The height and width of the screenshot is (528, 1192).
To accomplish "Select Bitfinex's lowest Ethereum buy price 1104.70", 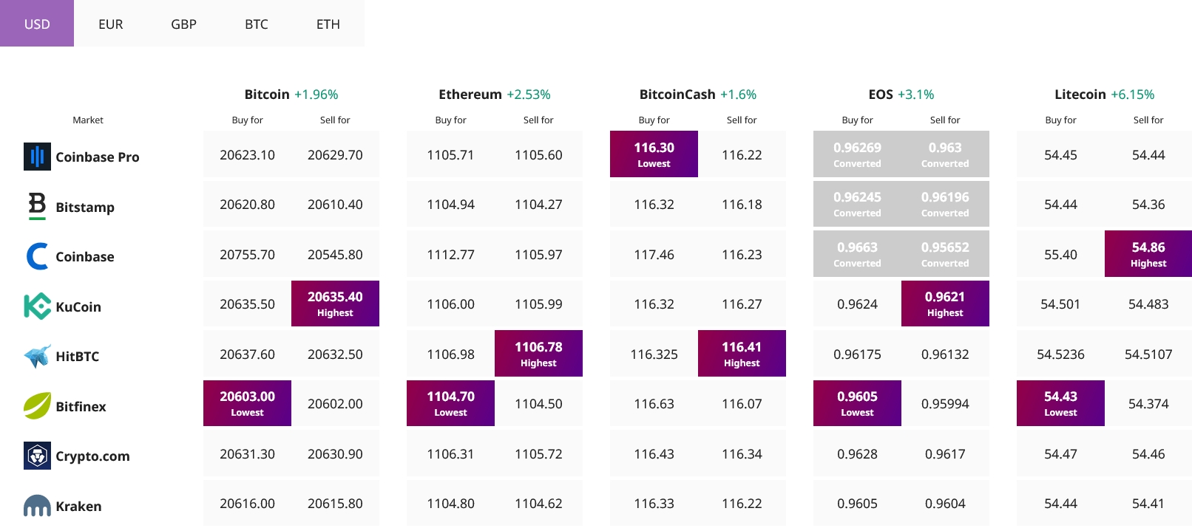I will (x=450, y=403).
